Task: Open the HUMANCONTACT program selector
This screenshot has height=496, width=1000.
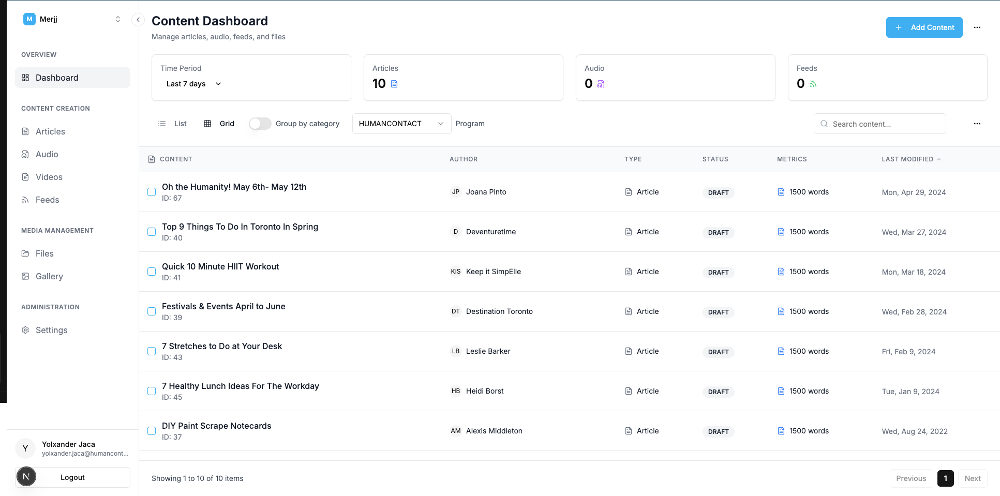Action: (x=401, y=124)
